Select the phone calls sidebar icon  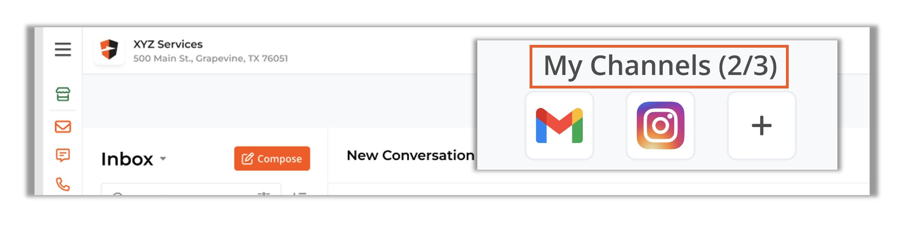click(63, 184)
